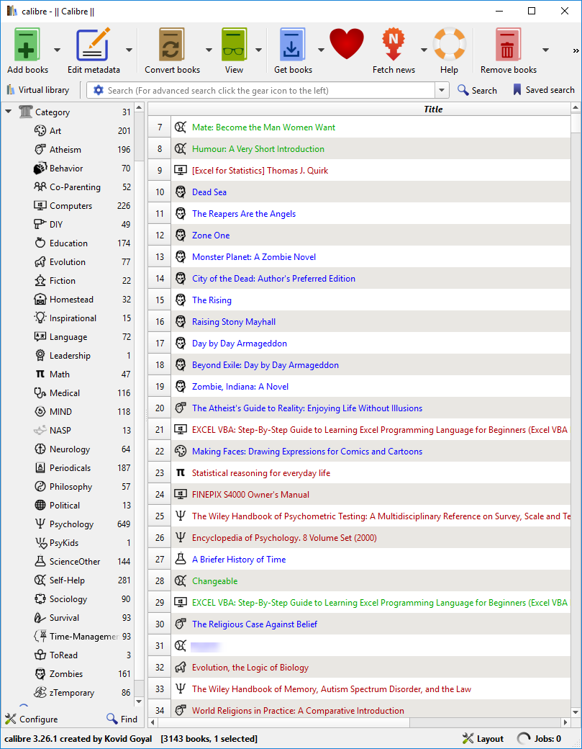Open the Virtual library menu
This screenshot has height=749, width=582.
[x=38, y=90]
